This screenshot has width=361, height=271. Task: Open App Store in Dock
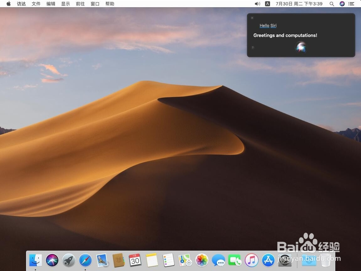(x=268, y=260)
